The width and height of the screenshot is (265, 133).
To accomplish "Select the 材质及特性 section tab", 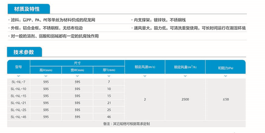I will 28,9.
